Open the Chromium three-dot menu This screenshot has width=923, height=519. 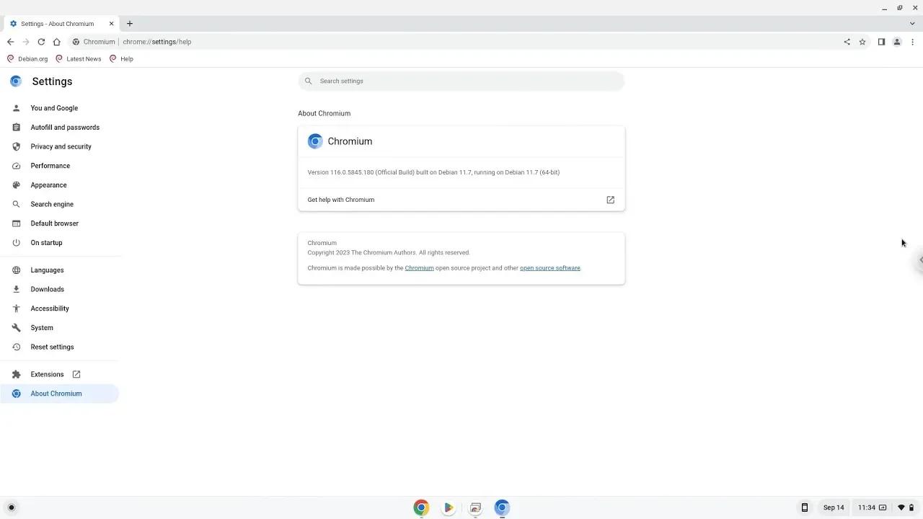[x=912, y=42]
